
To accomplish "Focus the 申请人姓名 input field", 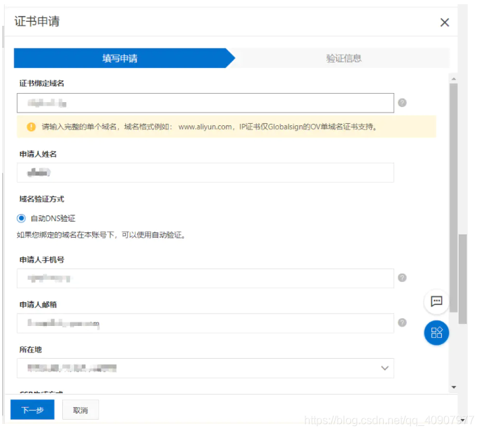I will (x=206, y=173).
